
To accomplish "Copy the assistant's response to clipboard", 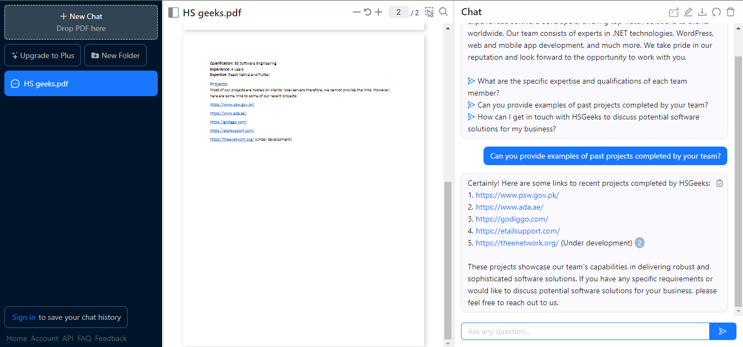I will pos(720,183).
